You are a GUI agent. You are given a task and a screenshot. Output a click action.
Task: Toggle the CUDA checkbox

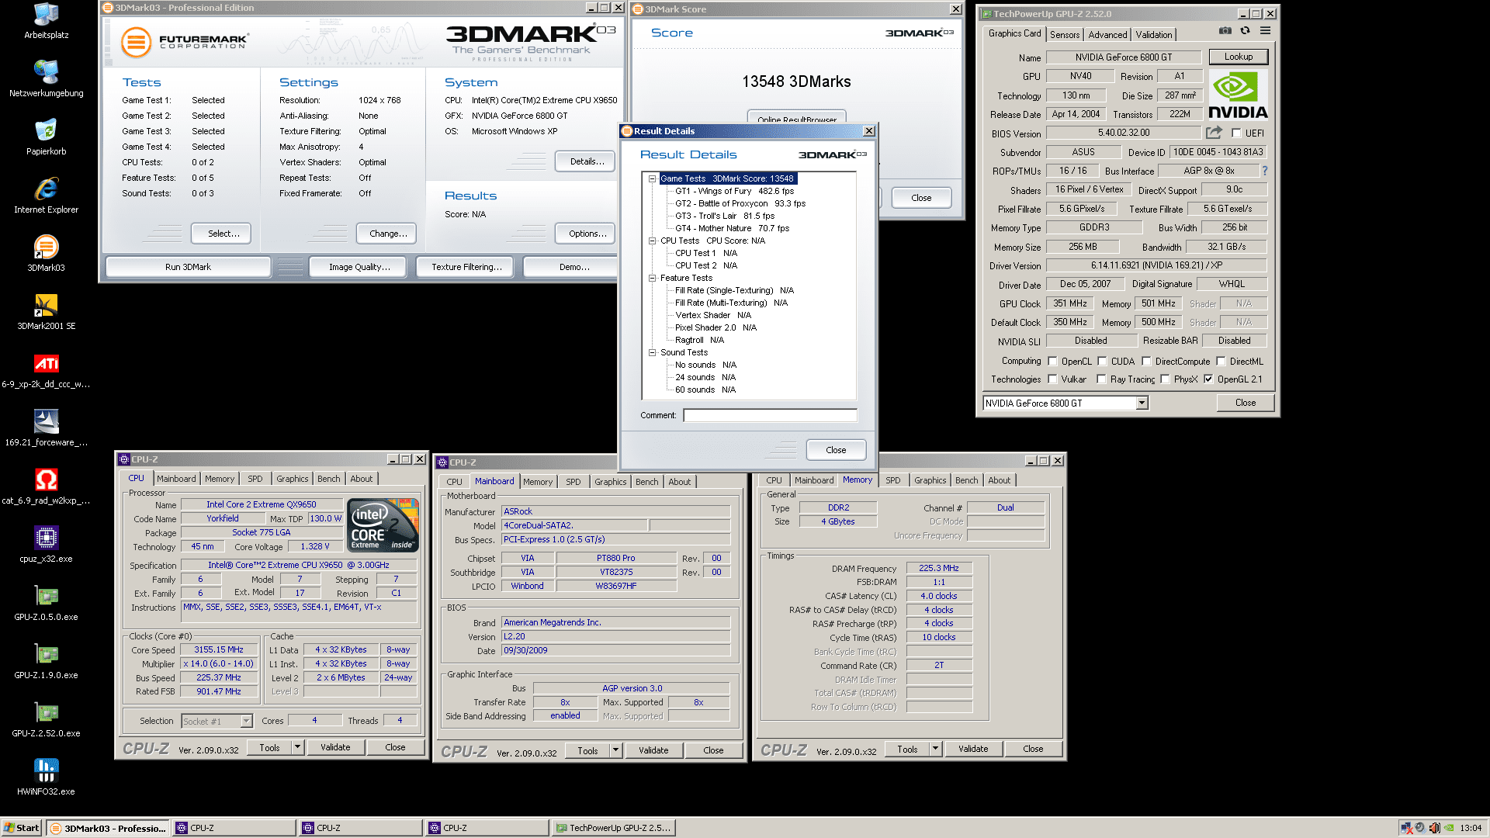(1102, 361)
